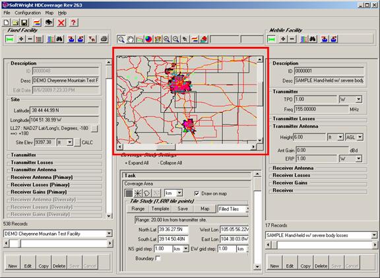Click the Range button in Tile Study
Viewport: 380px width, 278px height.
(x=138, y=209)
